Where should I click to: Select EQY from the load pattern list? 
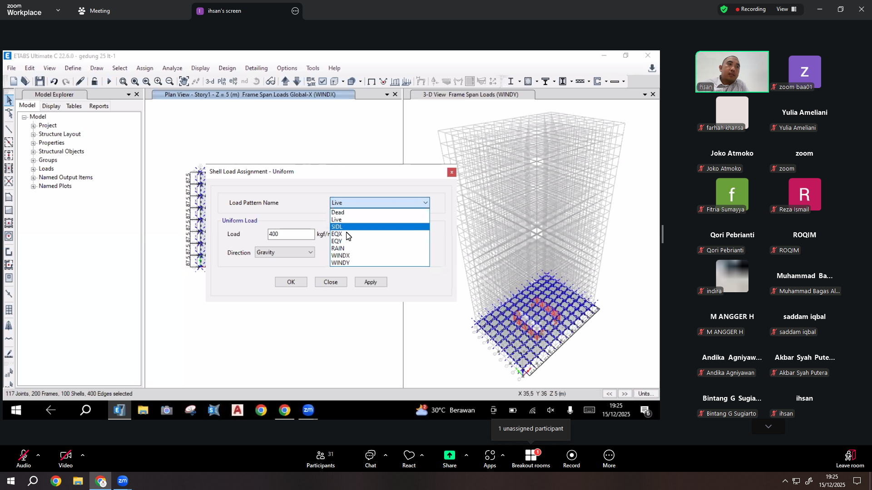pyautogui.click(x=380, y=241)
